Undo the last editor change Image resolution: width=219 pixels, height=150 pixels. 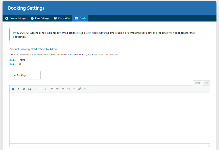68,89
